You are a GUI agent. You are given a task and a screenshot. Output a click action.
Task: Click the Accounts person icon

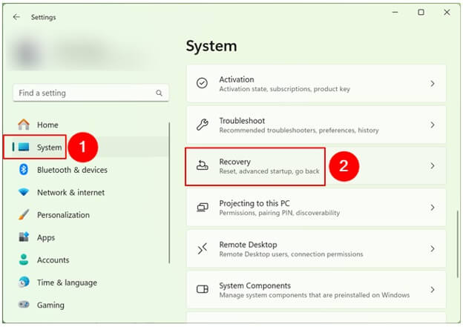tap(24, 260)
